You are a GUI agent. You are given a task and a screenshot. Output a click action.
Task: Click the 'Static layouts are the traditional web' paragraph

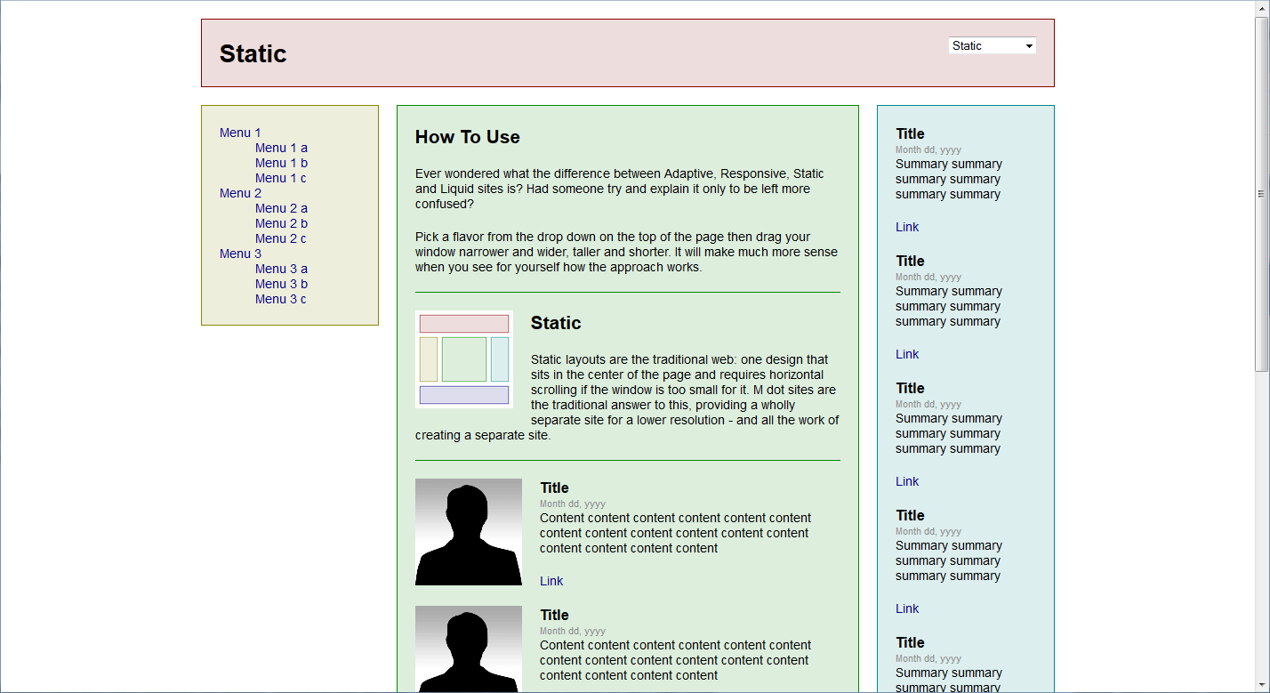[x=627, y=398]
